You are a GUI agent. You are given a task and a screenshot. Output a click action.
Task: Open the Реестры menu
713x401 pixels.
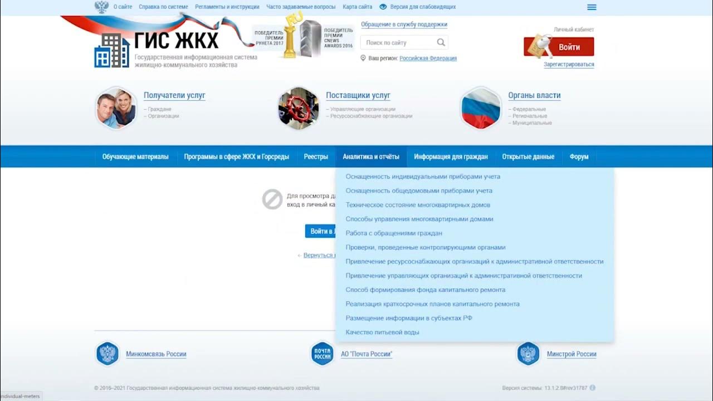tap(316, 157)
